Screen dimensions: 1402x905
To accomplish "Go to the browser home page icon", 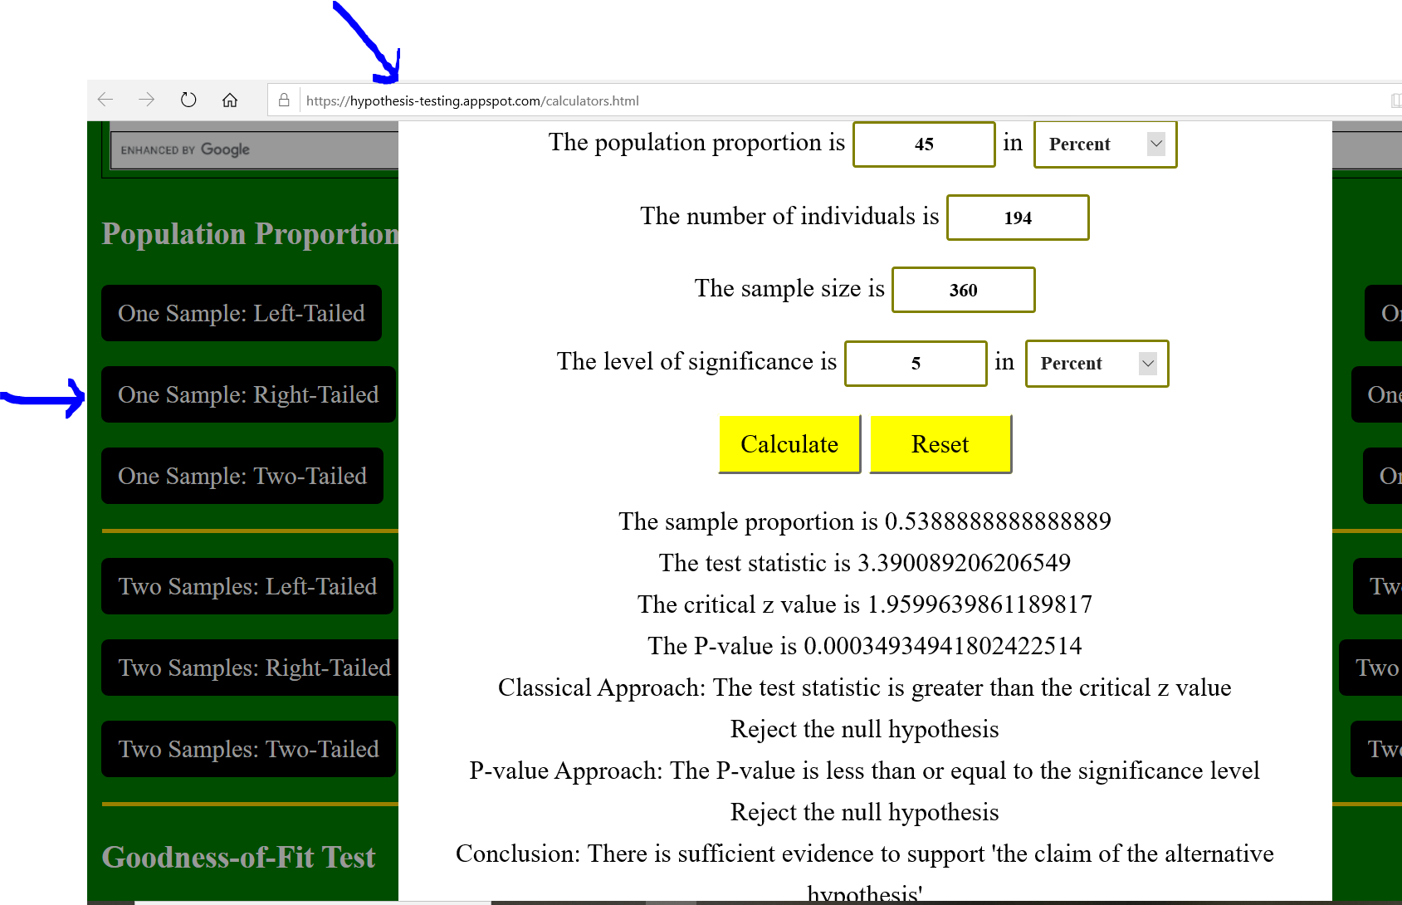I will pos(230,100).
